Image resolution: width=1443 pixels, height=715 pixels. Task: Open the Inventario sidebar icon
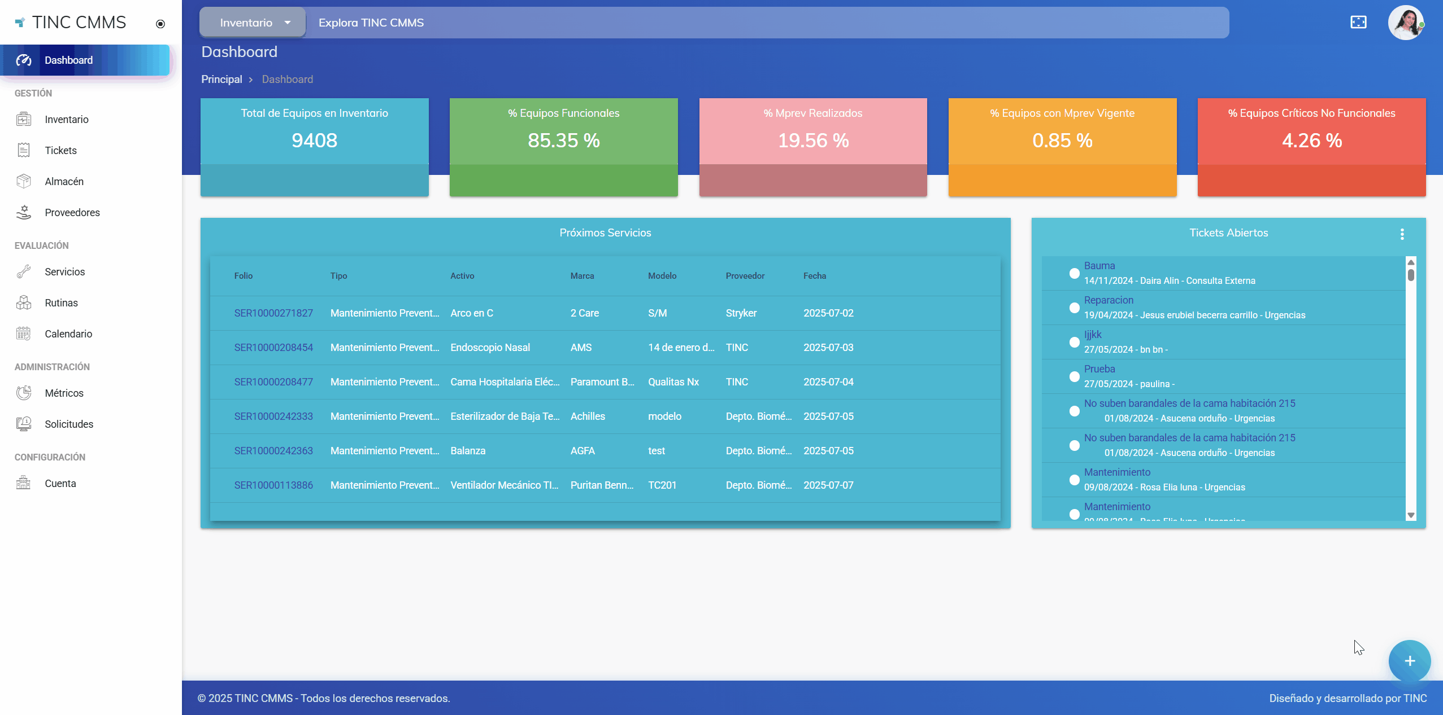(23, 119)
